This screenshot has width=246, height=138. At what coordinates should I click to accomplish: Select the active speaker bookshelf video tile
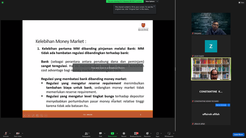(211, 69)
